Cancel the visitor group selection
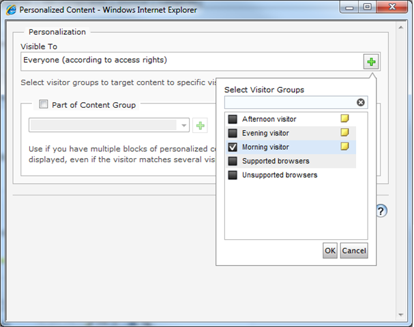Image resolution: width=414 pixels, height=327 pixels. click(354, 251)
